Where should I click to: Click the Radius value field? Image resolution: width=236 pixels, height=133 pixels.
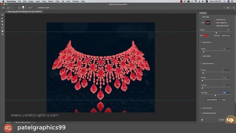pos(226,49)
